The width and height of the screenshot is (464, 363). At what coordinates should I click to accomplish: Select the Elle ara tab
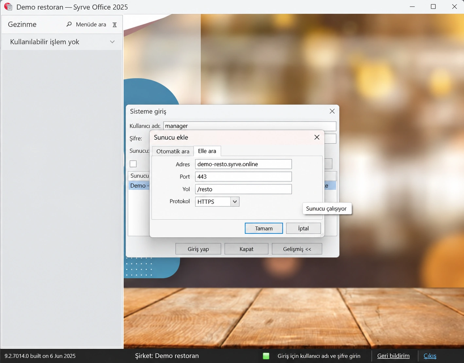click(x=207, y=151)
